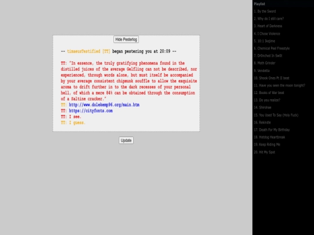Click the Playlist header
The width and height of the screenshot is (314, 235).
[259, 4]
